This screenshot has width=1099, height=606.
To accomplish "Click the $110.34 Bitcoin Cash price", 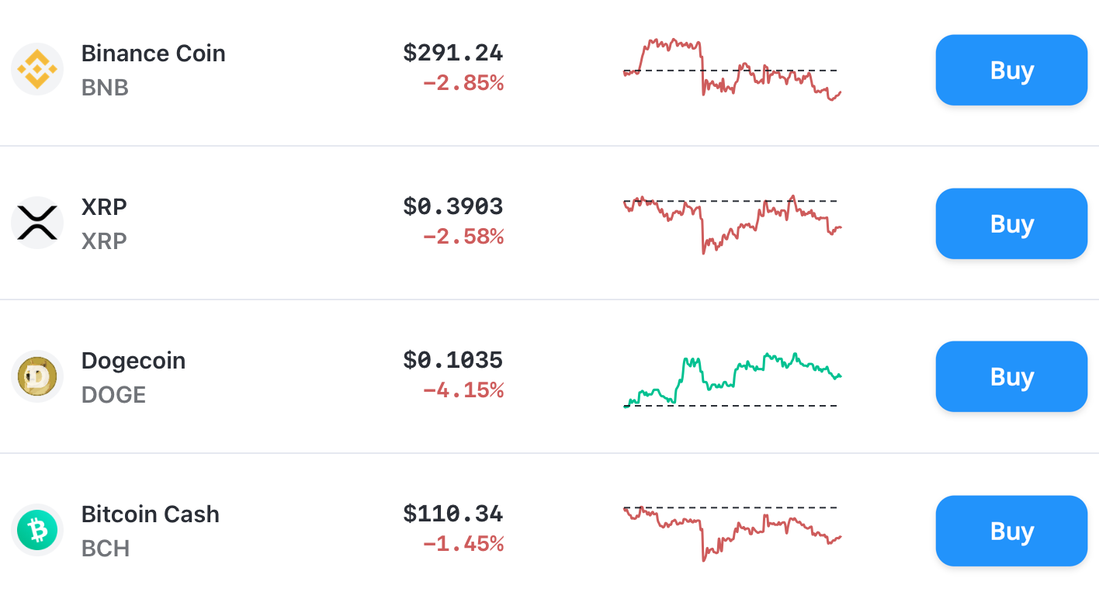I will [x=452, y=514].
